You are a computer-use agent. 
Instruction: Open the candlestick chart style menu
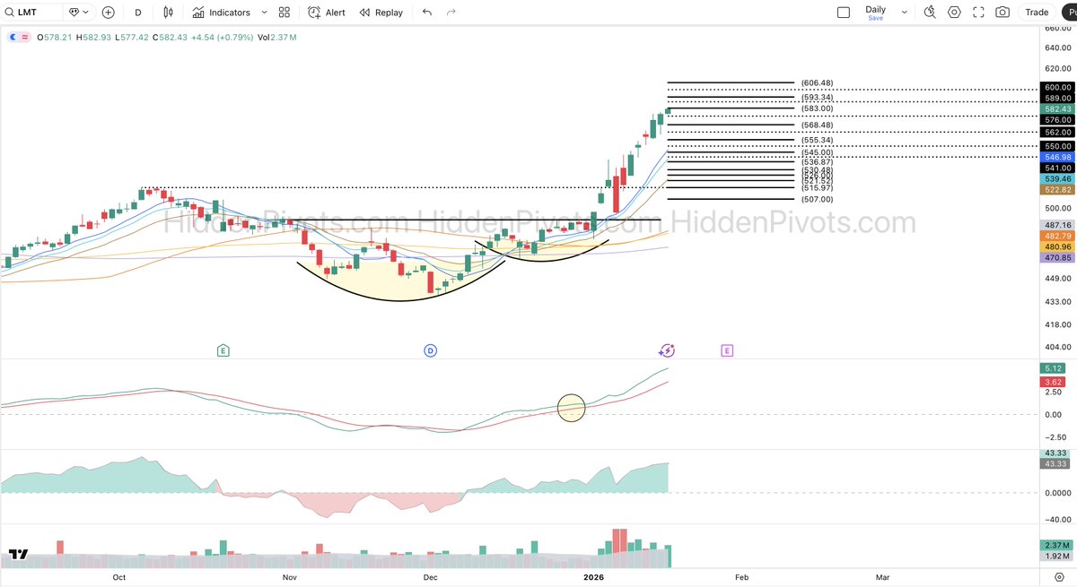pyautogui.click(x=167, y=13)
